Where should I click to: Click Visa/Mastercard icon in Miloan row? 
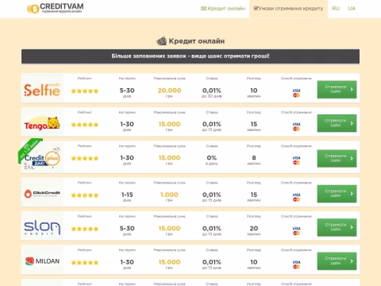pos(296,265)
